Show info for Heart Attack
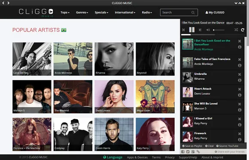Image resolution: width=249 pixels, height=160 pixels. (x=240, y=95)
